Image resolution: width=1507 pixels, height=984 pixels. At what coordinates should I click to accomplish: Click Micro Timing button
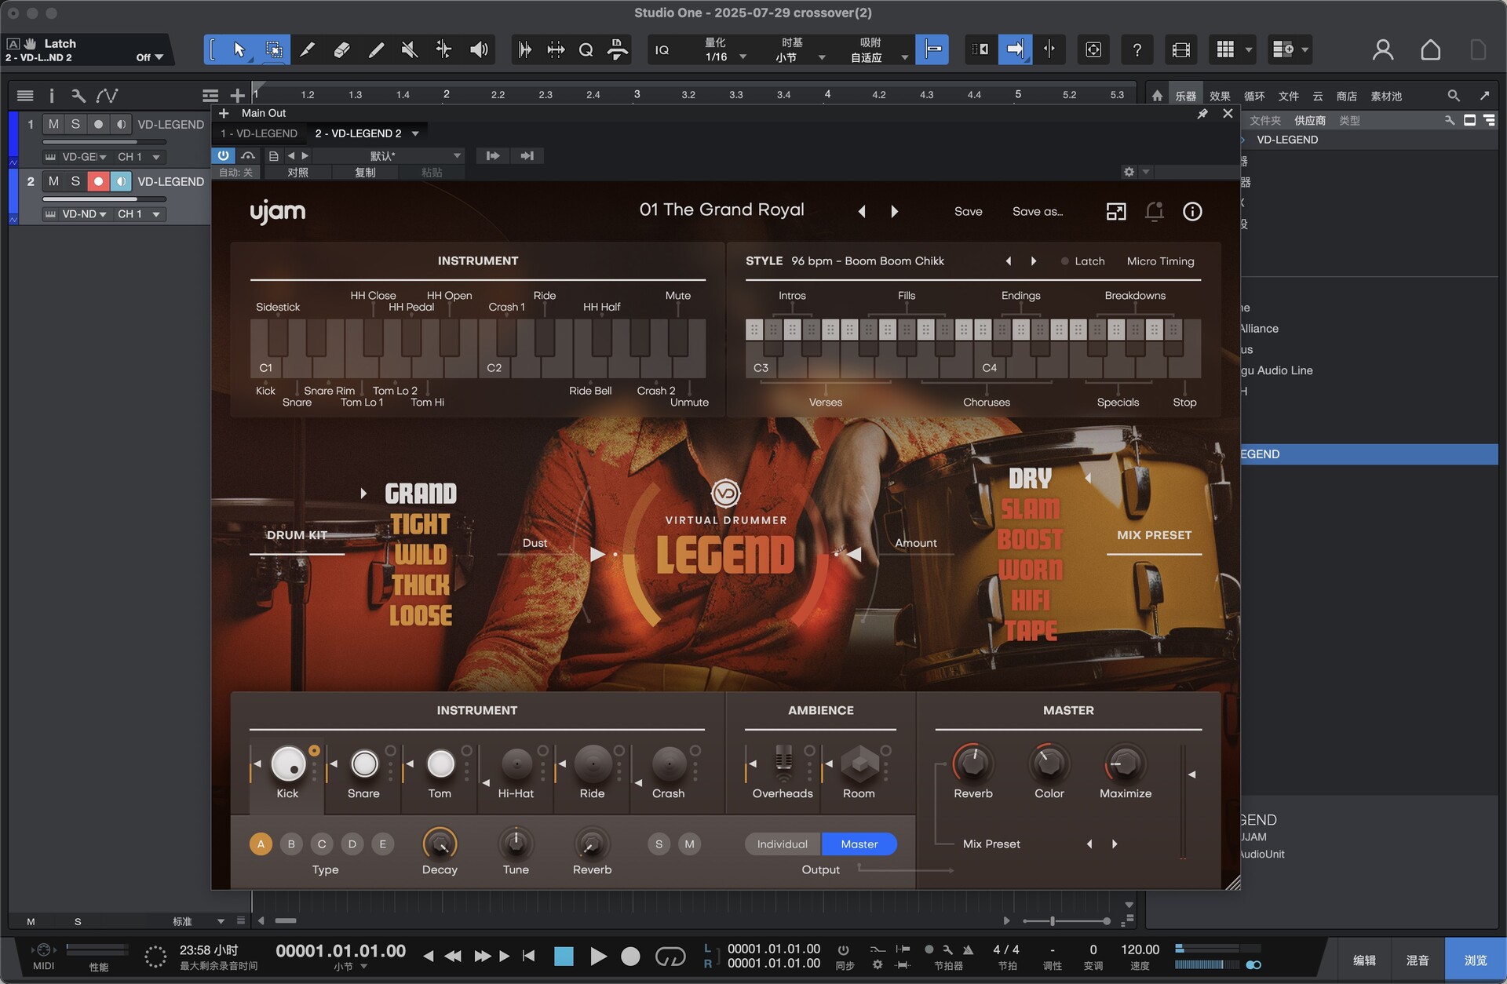1160,261
